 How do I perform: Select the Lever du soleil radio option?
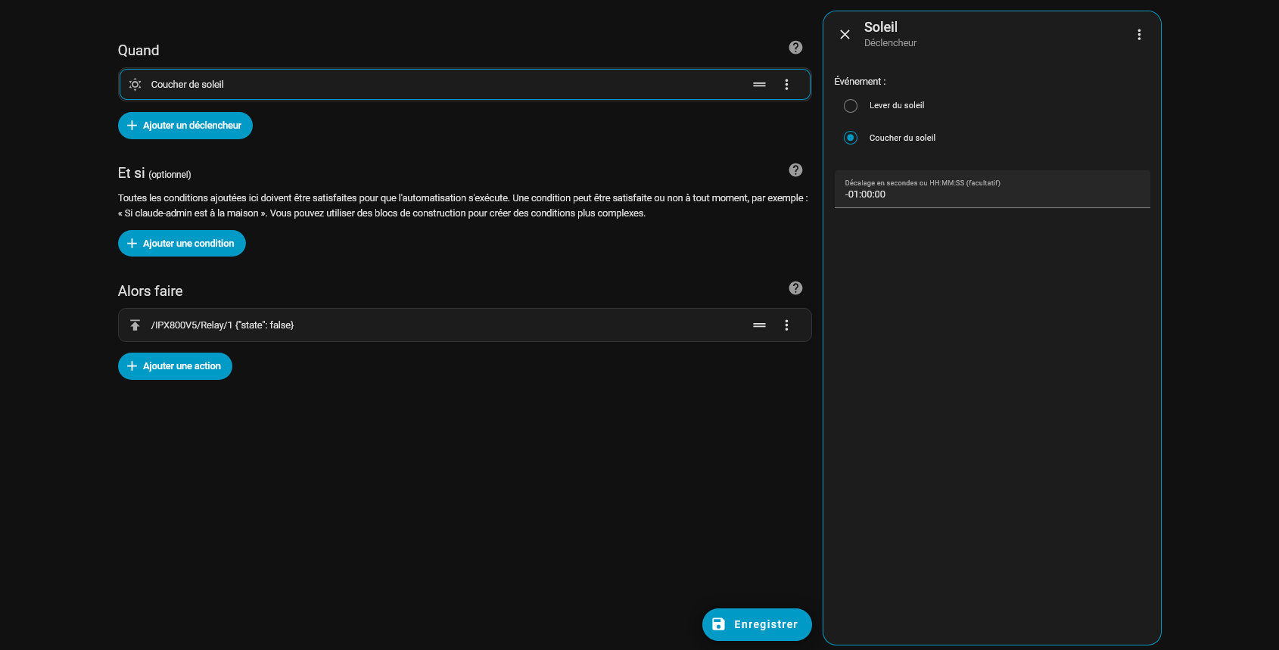coord(851,106)
